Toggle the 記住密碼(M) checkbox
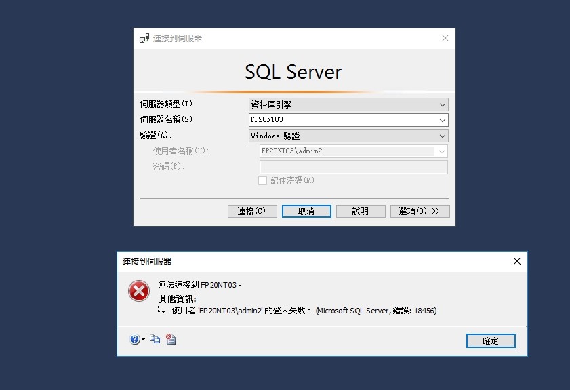Viewport: 570px width, 390px height. pos(262,180)
